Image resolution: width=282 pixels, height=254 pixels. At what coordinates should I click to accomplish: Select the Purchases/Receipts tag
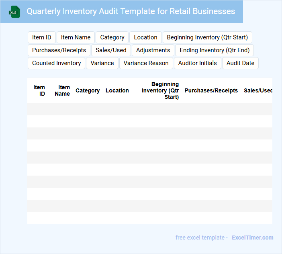tap(59, 50)
